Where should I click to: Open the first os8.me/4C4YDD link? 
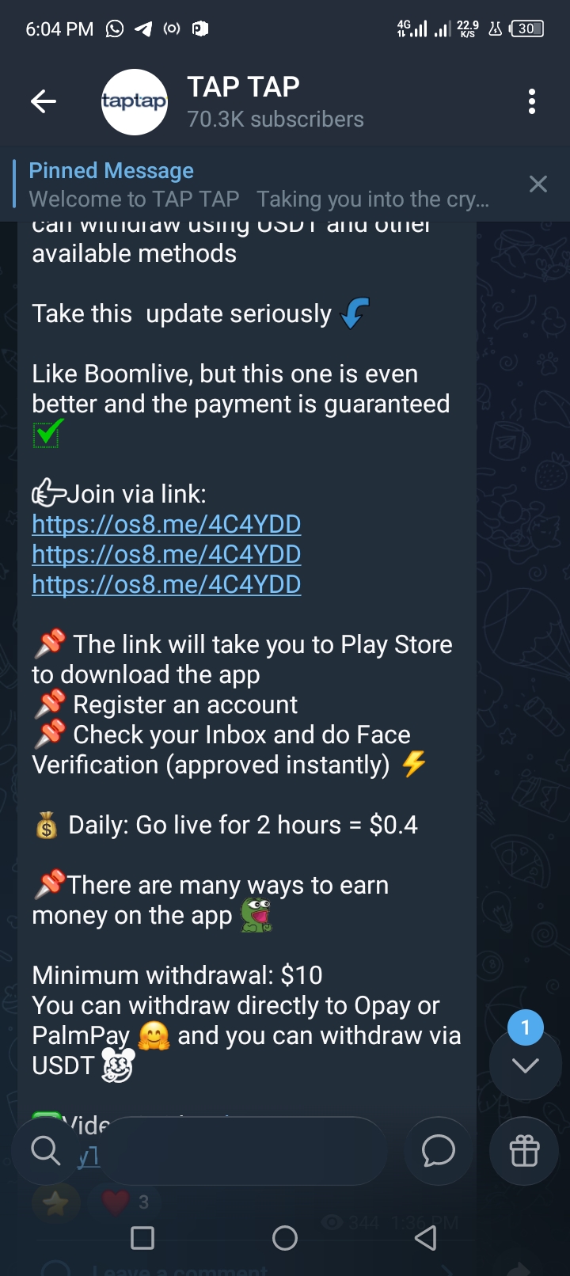coord(166,524)
